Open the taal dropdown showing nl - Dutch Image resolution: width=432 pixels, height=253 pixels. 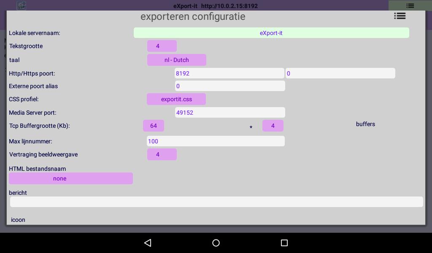pyautogui.click(x=177, y=60)
